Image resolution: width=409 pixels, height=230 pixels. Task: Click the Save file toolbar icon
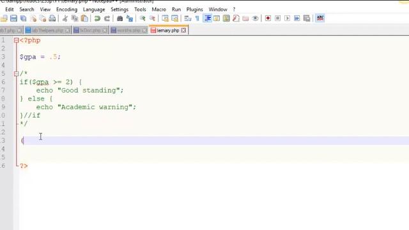click(13, 19)
